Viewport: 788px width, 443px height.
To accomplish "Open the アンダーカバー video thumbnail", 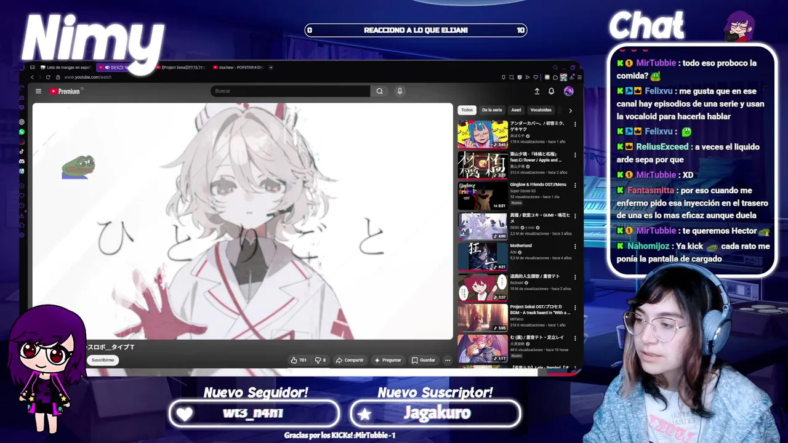I will [x=482, y=135].
